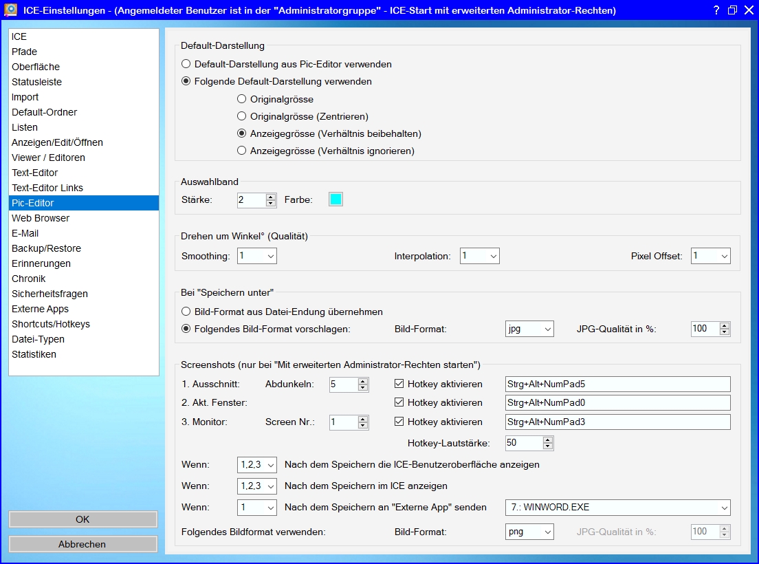Open the Externe Apps category
Viewport: 759px width, 564px height.
pos(84,309)
